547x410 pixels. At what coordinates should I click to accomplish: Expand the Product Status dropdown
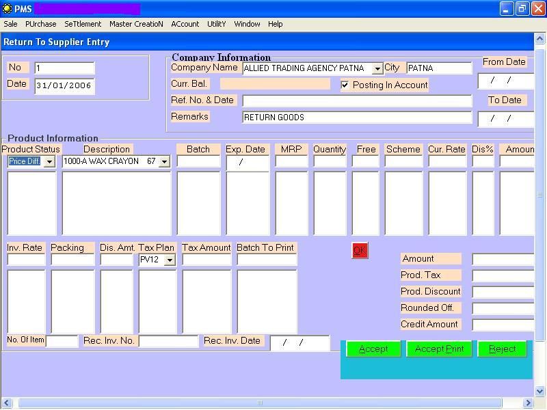pyautogui.click(x=49, y=162)
